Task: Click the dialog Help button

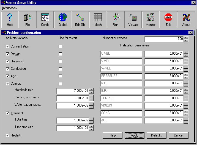Action: [x=113, y=135]
